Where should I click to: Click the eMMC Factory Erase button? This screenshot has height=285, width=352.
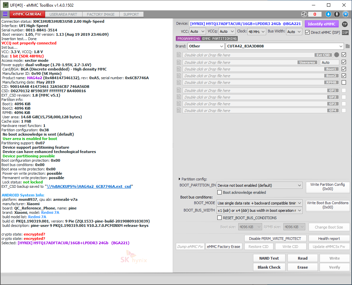click(224, 247)
